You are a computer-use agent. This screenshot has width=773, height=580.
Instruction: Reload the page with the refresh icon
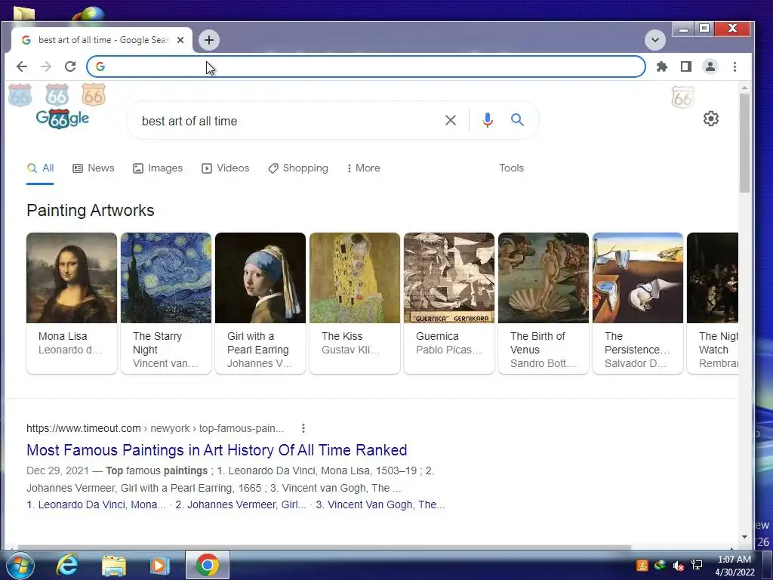click(x=70, y=66)
